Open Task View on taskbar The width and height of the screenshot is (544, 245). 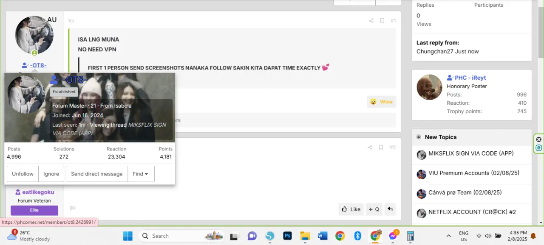tap(234, 236)
